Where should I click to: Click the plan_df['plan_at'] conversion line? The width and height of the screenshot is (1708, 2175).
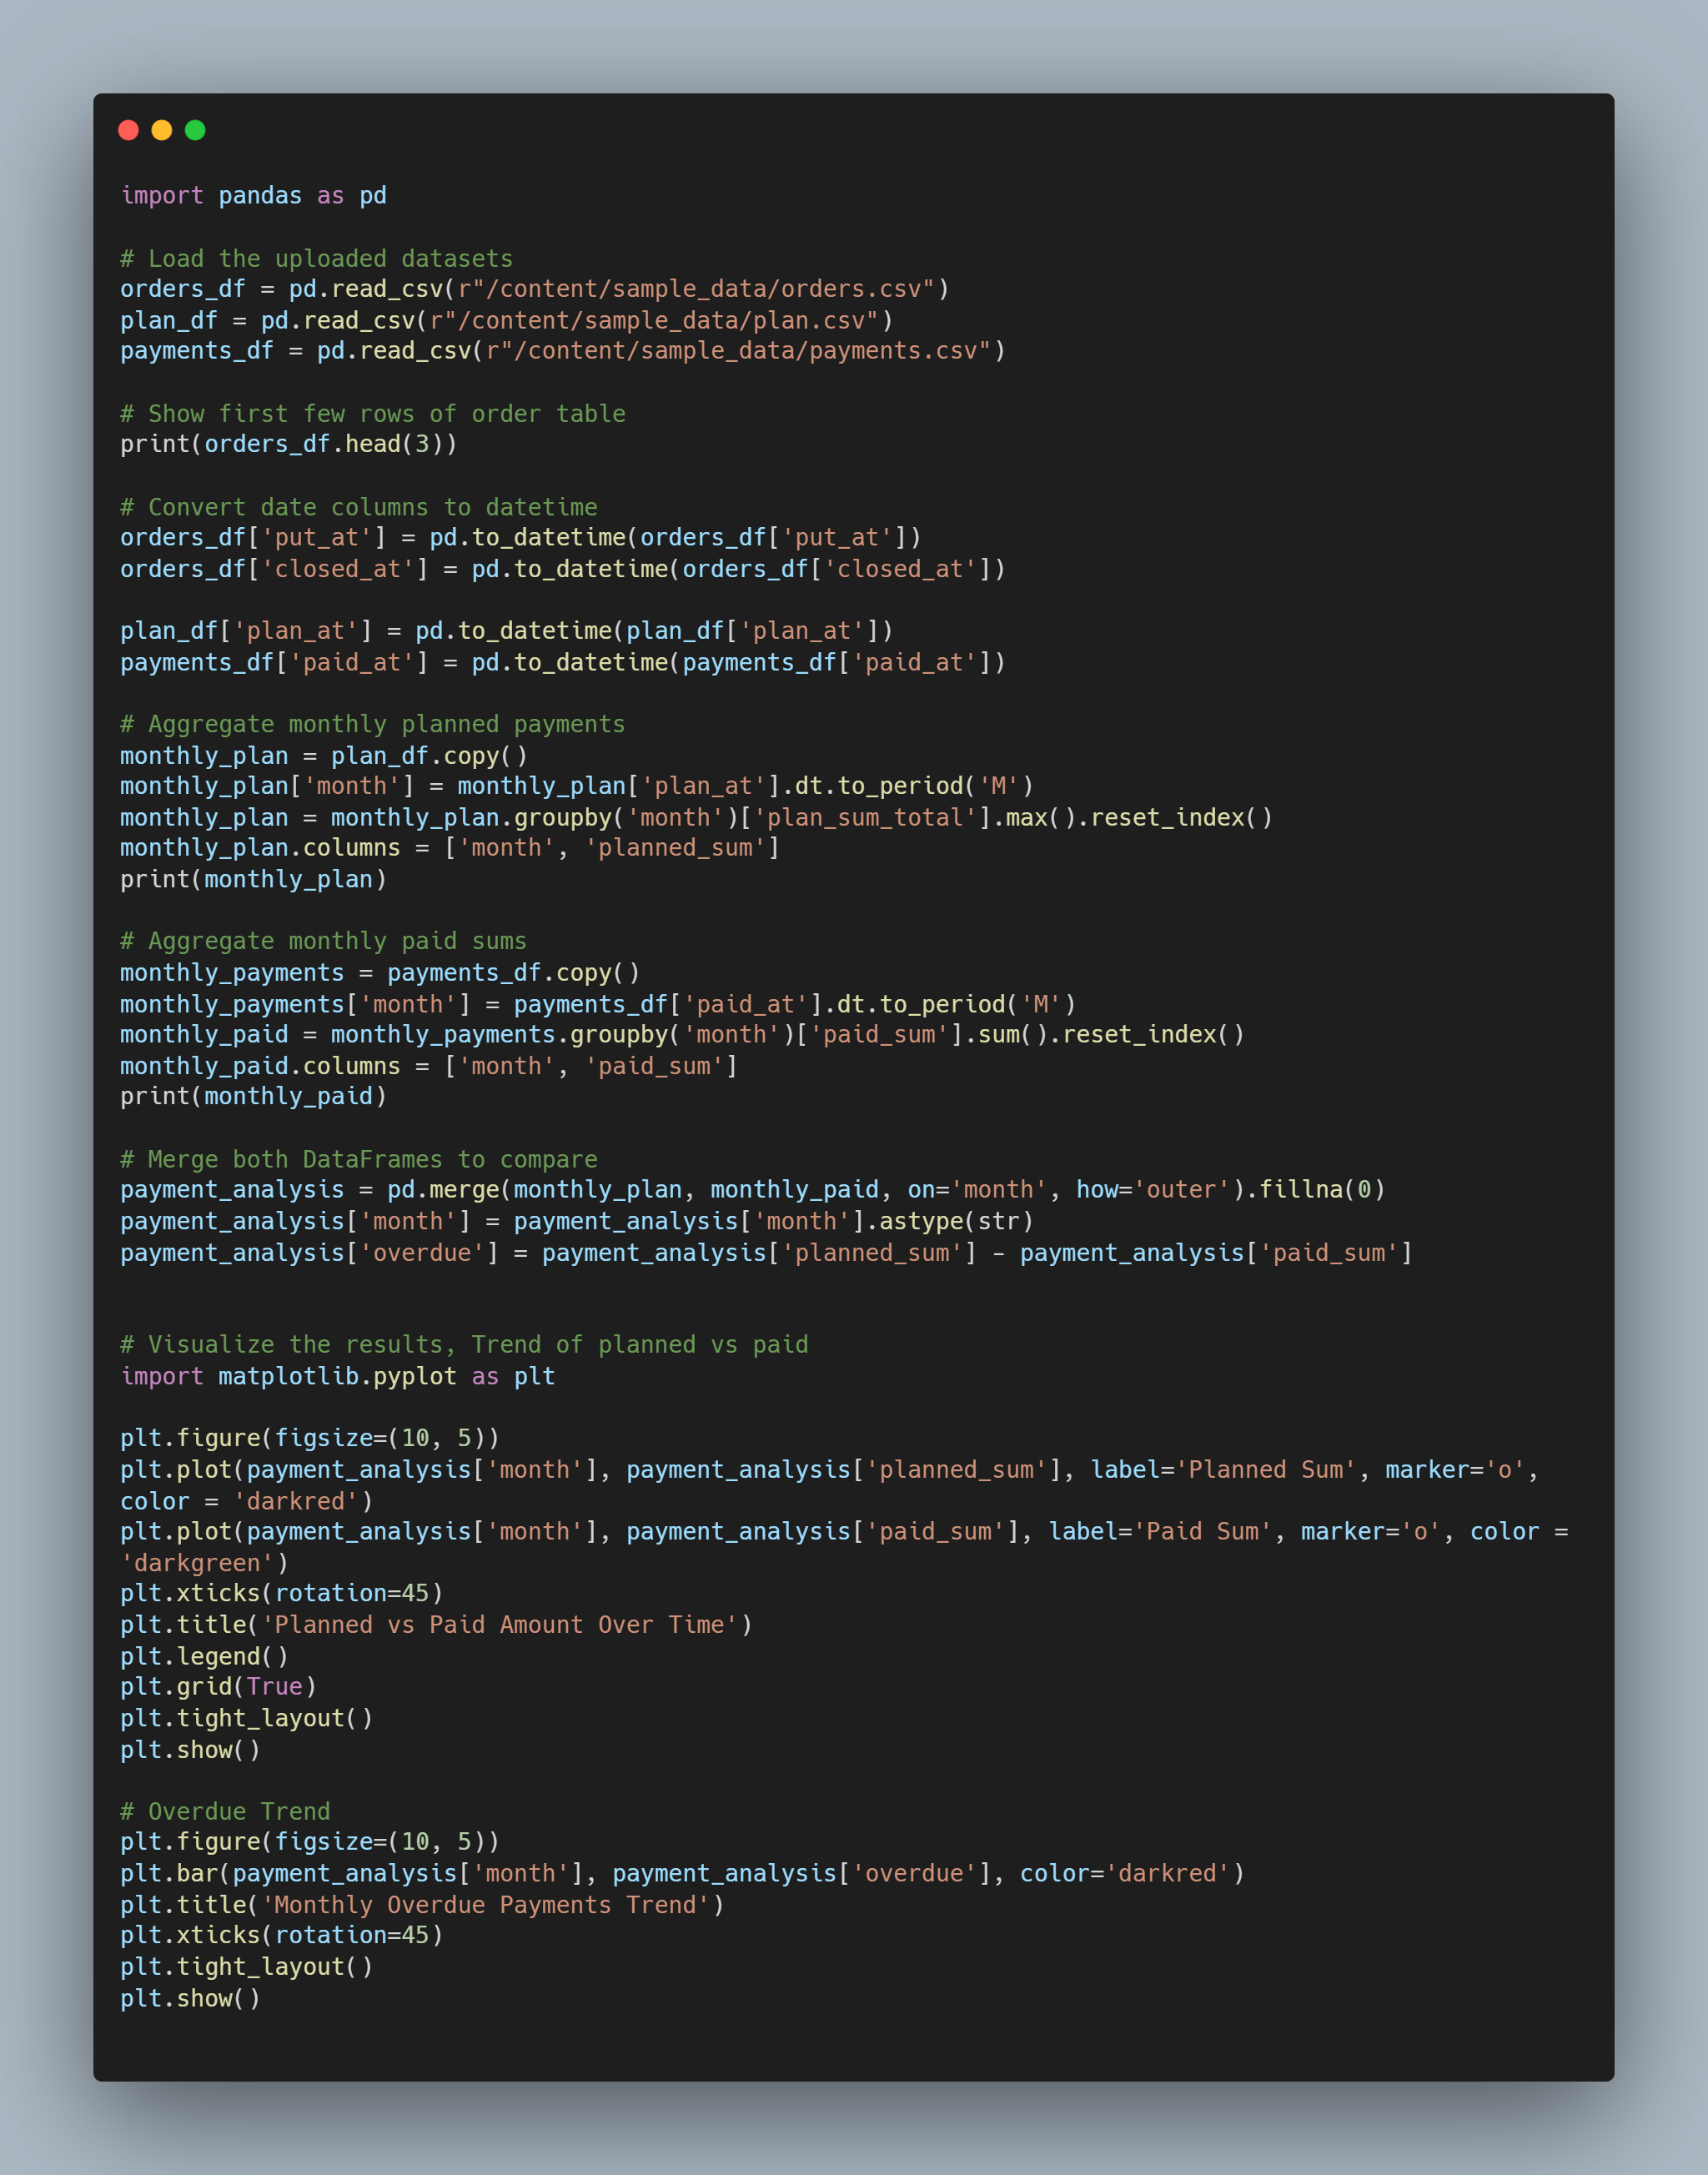[507, 631]
